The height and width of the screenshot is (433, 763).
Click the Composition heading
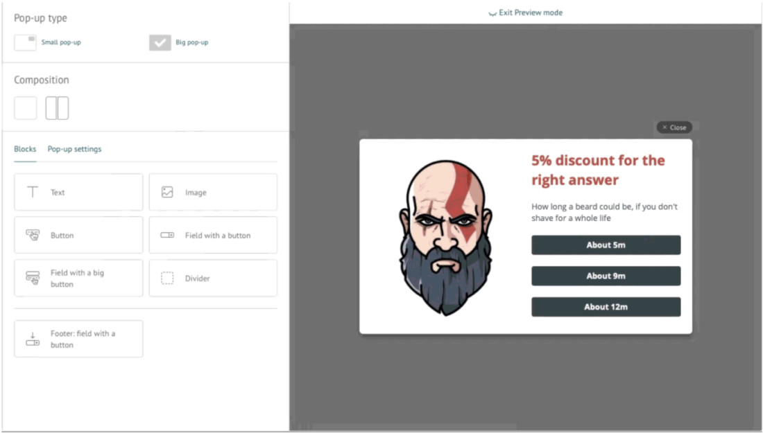click(x=42, y=80)
